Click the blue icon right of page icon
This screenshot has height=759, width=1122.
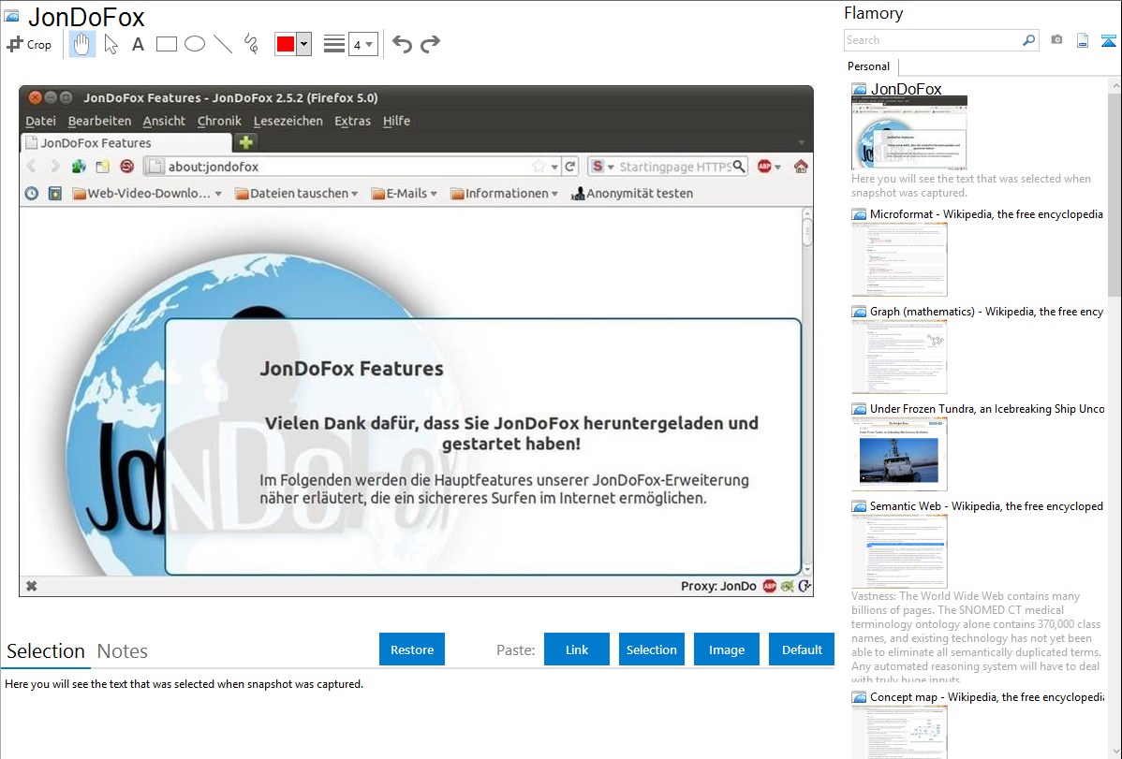1108,40
